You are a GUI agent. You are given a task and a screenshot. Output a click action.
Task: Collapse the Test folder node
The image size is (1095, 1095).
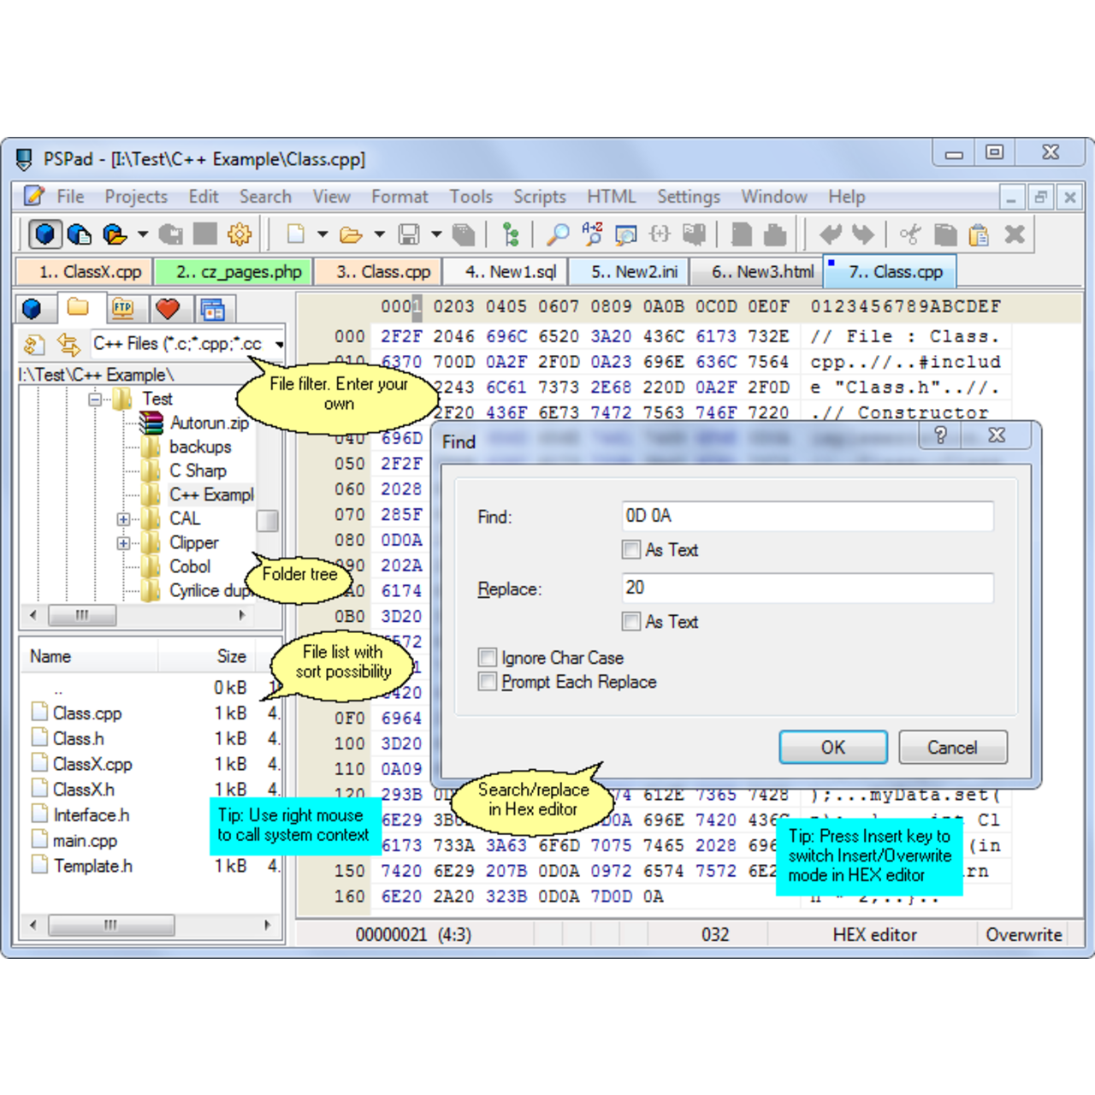(95, 399)
